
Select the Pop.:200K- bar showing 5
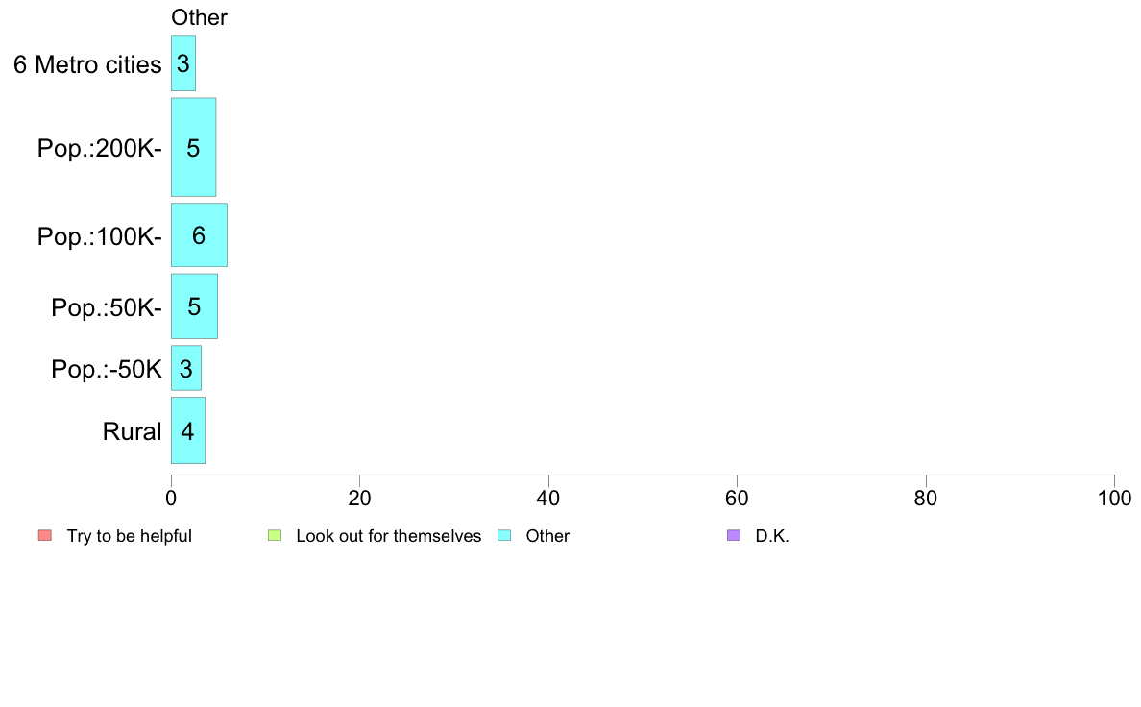point(194,147)
